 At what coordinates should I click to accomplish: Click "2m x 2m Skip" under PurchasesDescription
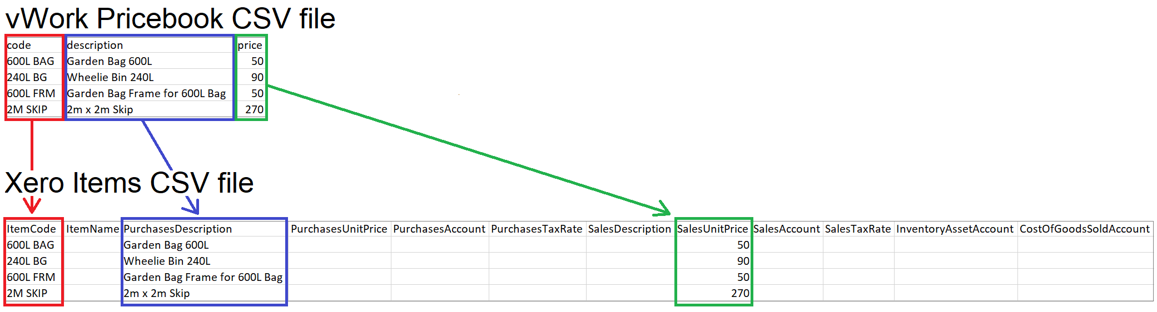[x=157, y=293]
